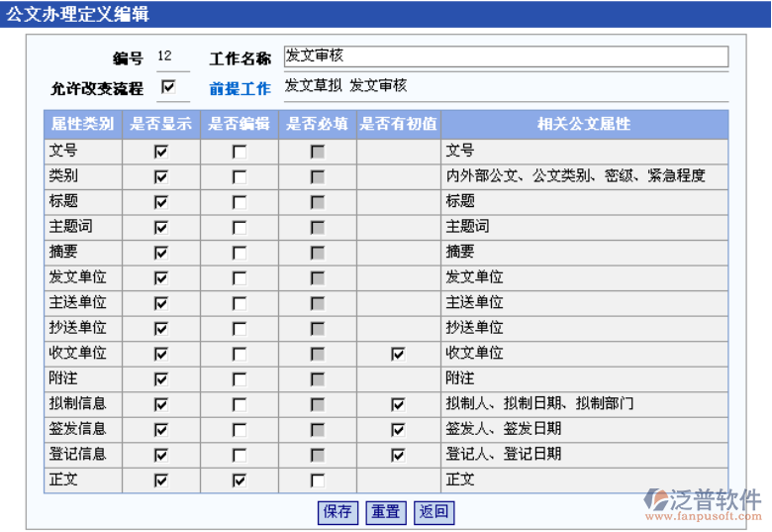Enable 是否编辑 for the 附注 row
The image size is (772, 532).
coord(240,379)
